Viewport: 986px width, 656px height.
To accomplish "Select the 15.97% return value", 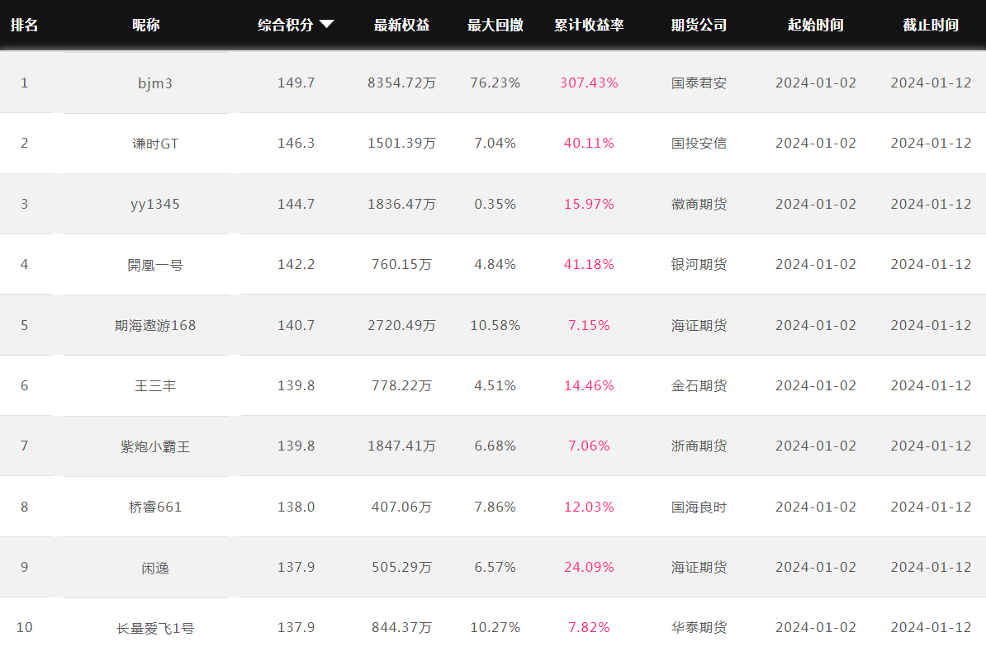I will (589, 204).
